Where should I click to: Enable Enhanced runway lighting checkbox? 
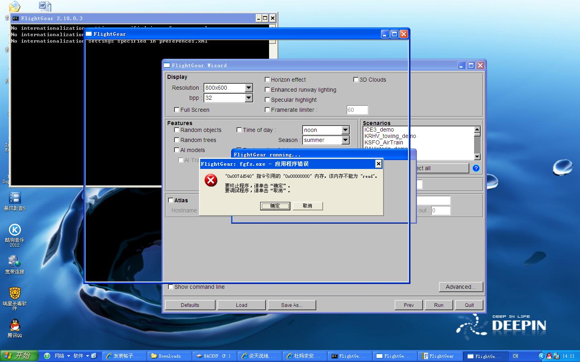(267, 90)
